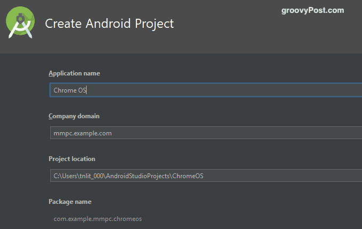The image size is (362, 229).
Task: Focus the Application name input field
Action: tap(206, 90)
